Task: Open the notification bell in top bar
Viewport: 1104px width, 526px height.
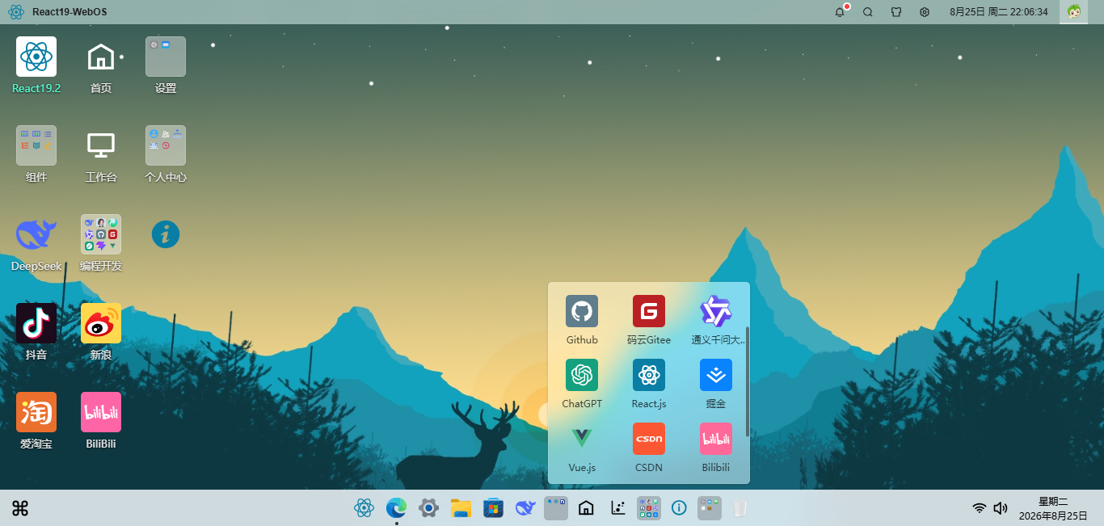Action: tap(841, 12)
